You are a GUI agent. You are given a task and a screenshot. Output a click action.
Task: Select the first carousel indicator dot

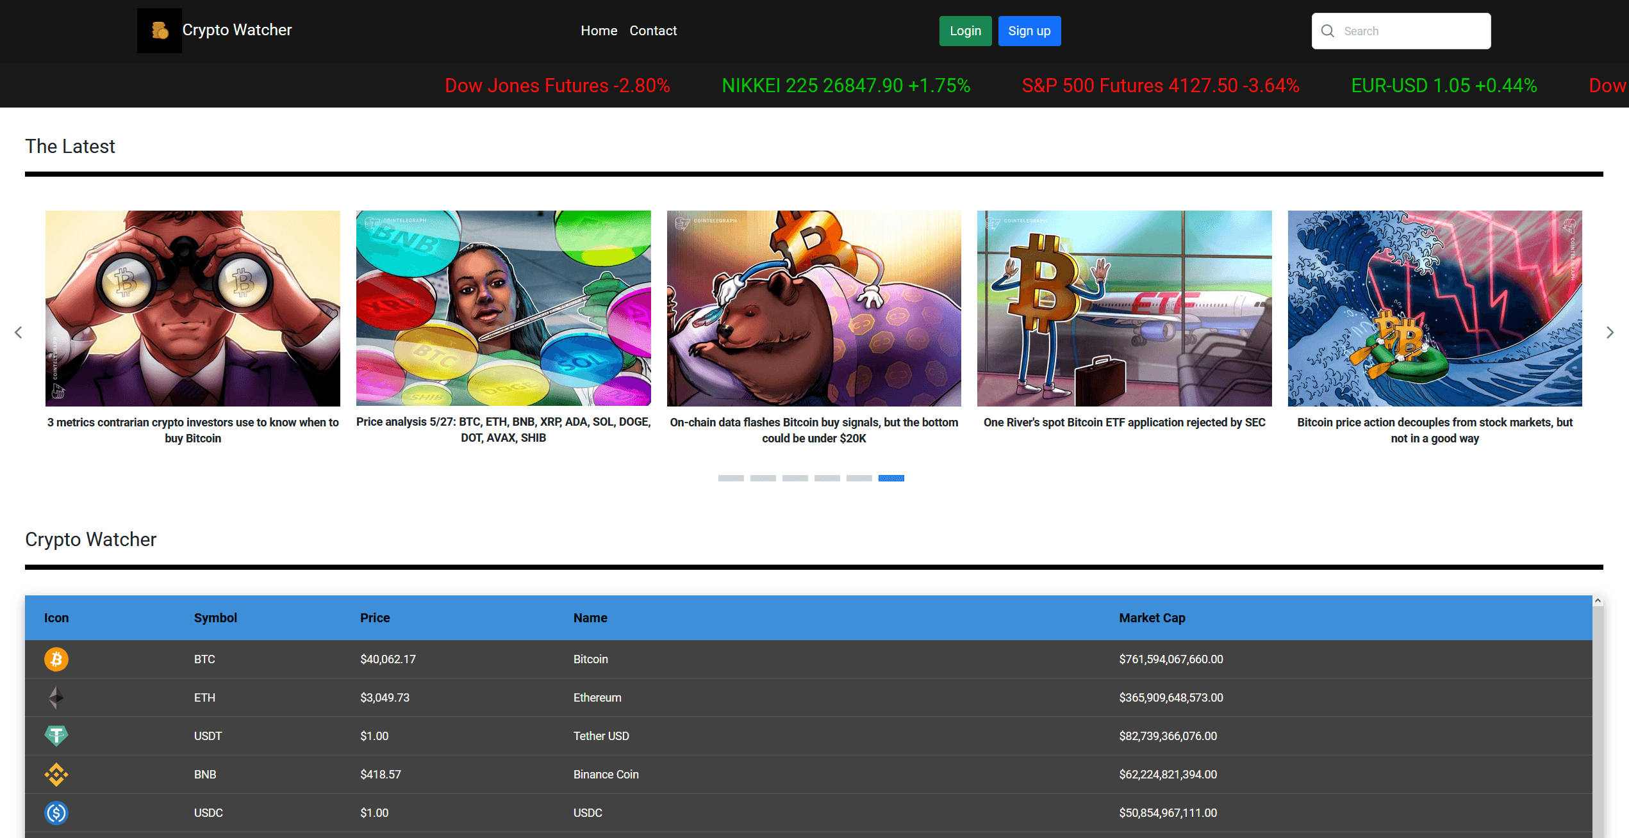click(731, 478)
